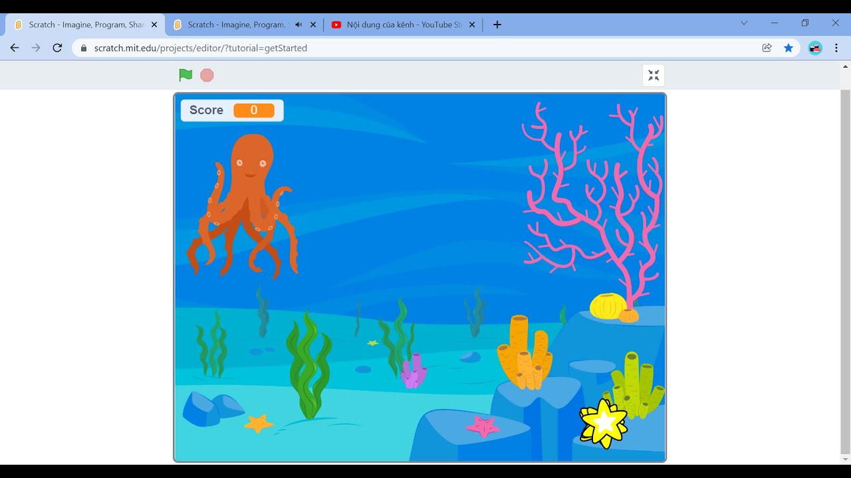
Task: Open the share page icon in address bar
Action: (767, 48)
